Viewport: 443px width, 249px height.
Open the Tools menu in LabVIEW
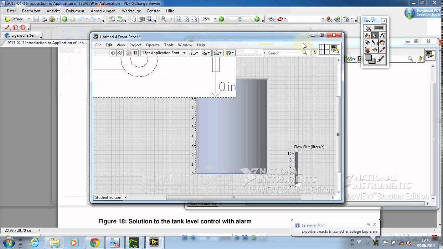169,45
